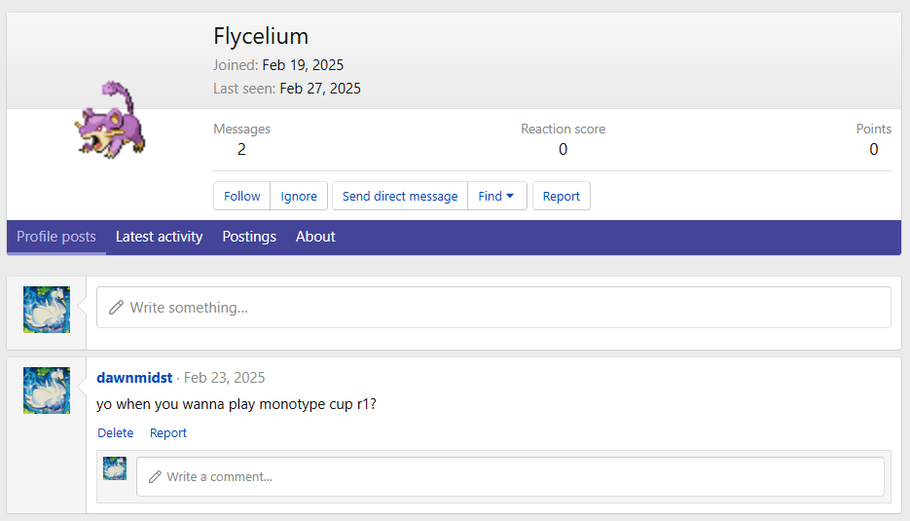The width and height of the screenshot is (910, 521).
Task: Click your avatar beside the Write something box
Action: point(47,310)
